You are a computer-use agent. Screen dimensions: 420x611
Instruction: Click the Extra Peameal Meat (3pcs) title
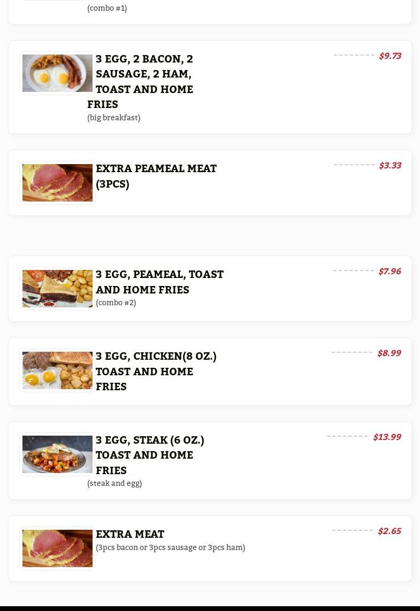156,176
